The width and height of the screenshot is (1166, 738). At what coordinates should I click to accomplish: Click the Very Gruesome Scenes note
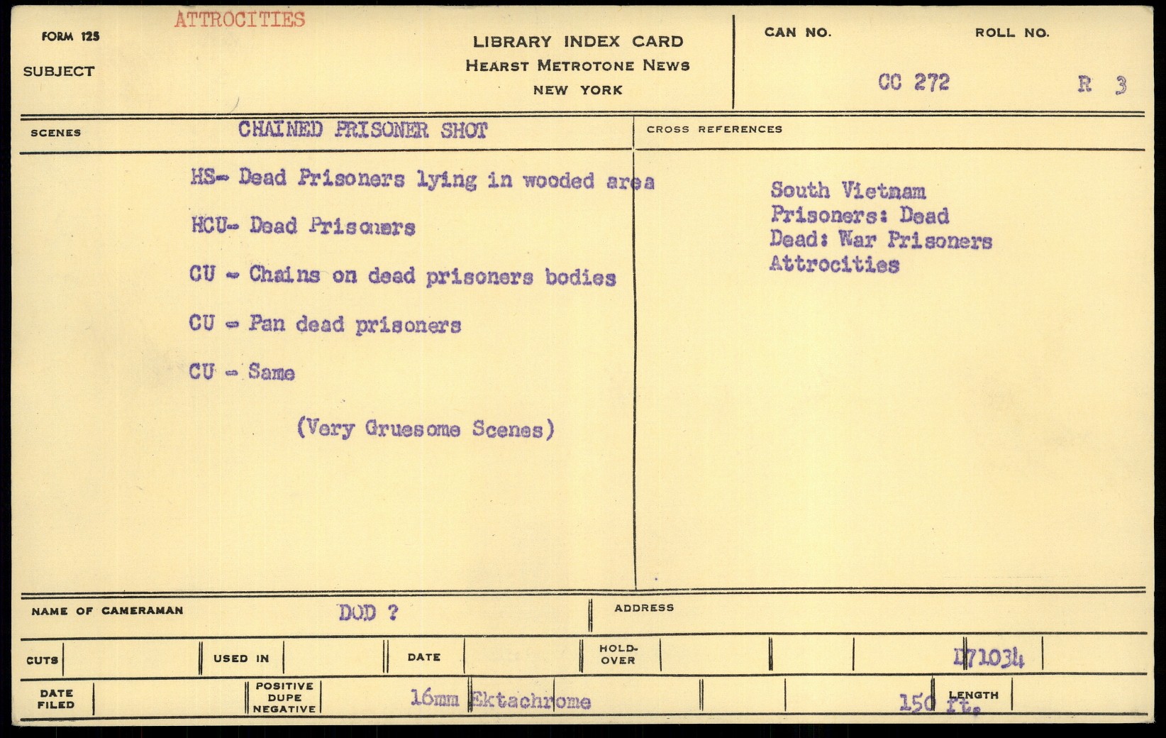(426, 429)
